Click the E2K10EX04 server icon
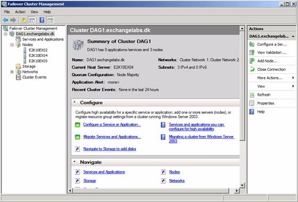This screenshot has width=298, height=202. [x=24, y=56]
